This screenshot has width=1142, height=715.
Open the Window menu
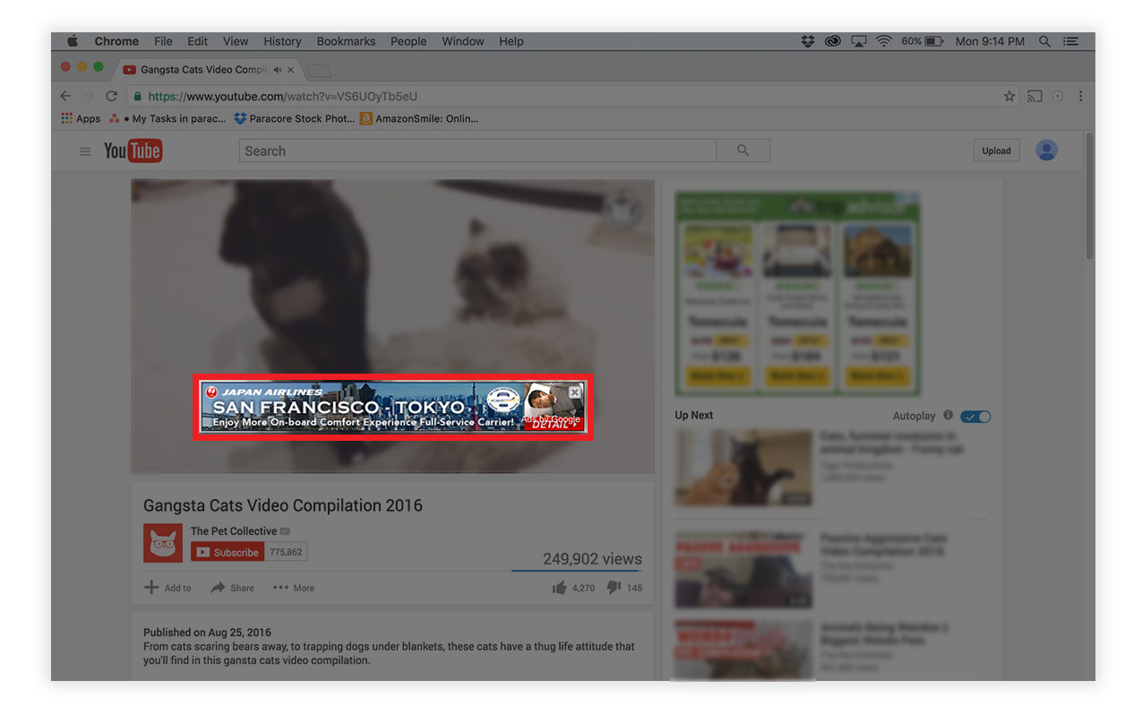[x=463, y=41]
